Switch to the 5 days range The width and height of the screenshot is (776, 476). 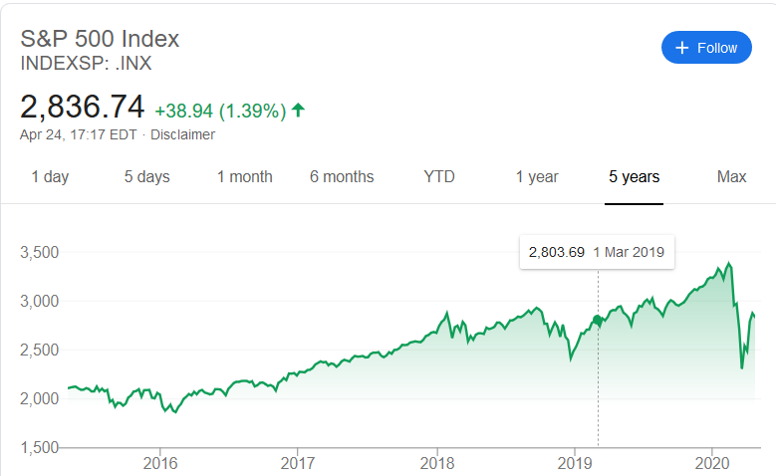[x=146, y=177]
